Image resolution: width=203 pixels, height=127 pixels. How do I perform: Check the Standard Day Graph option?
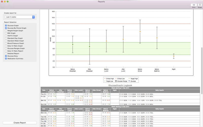point(6,38)
